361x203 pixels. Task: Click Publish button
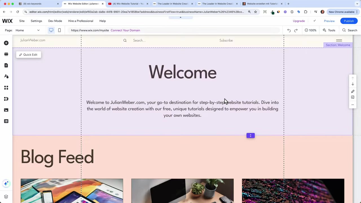click(349, 21)
